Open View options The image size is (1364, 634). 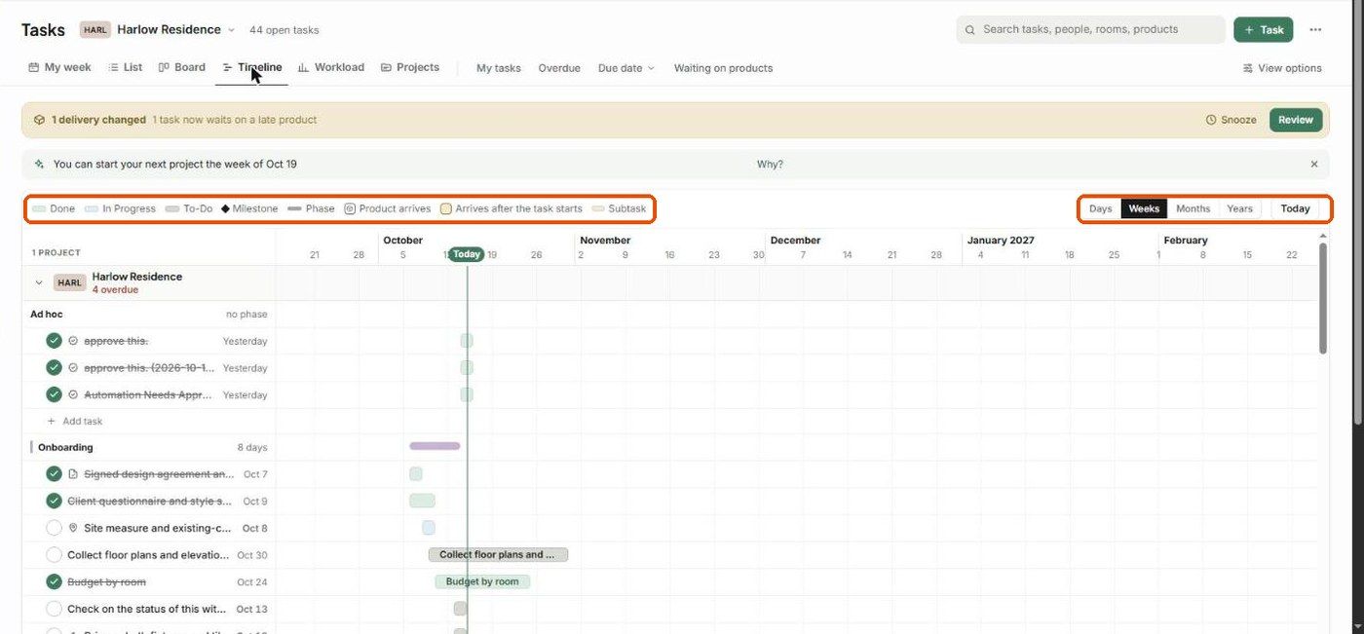click(x=1282, y=68)
